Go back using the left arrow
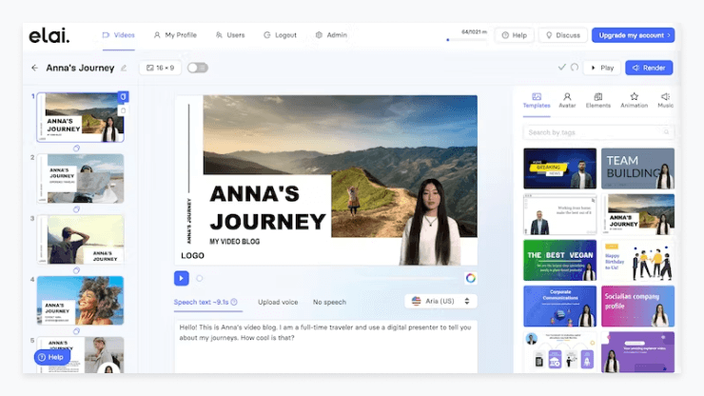Viewport: 704px width, 396px height. point(34,68)
